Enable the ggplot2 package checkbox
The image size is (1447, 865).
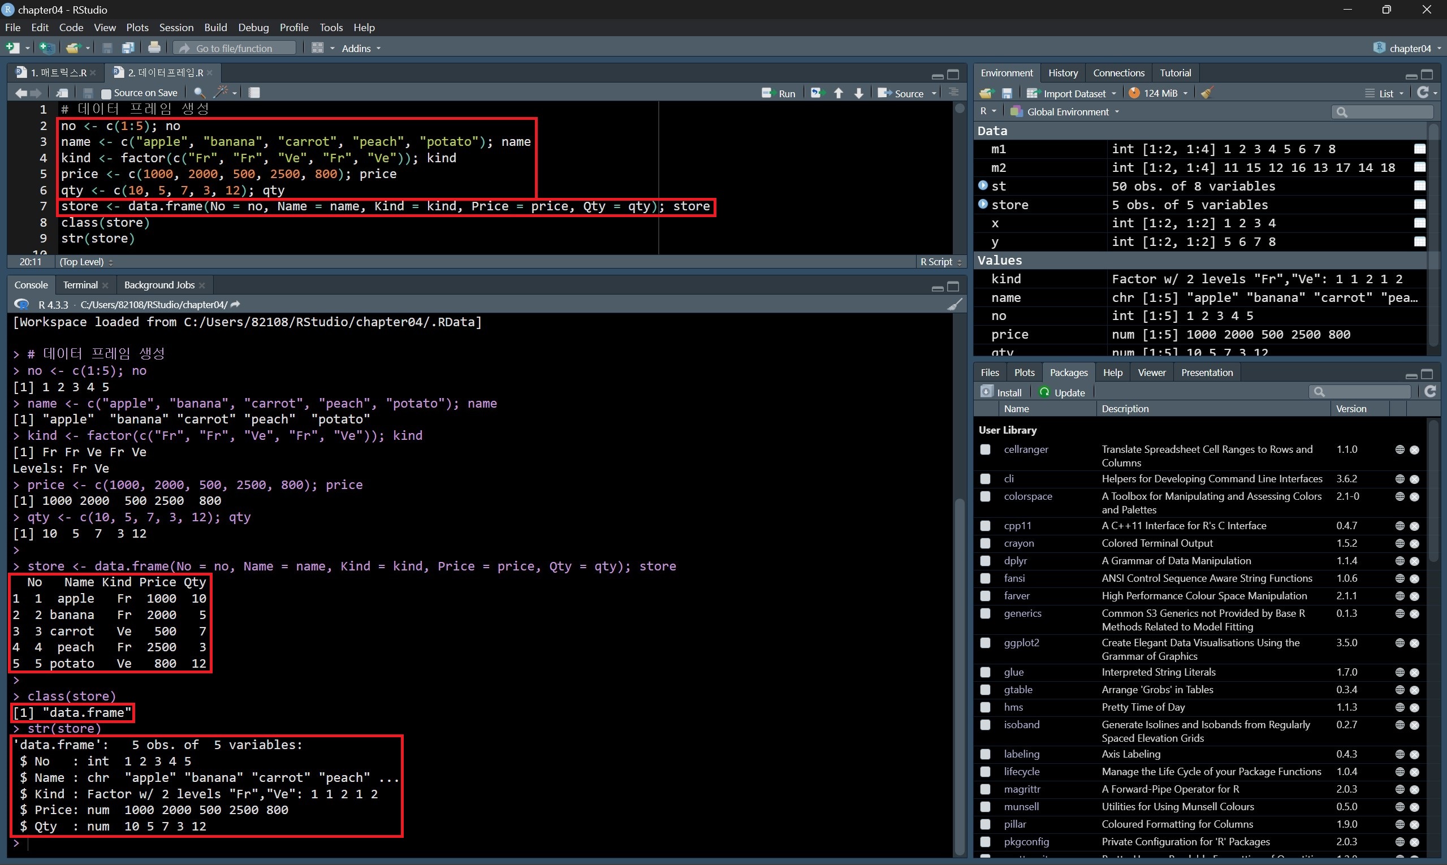tap(985, 643)
